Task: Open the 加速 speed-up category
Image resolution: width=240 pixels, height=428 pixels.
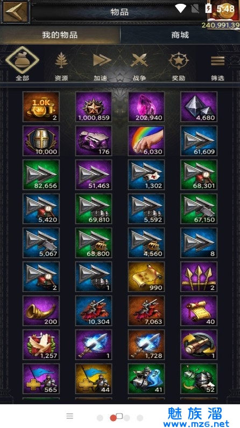Action: pos(101,66)
